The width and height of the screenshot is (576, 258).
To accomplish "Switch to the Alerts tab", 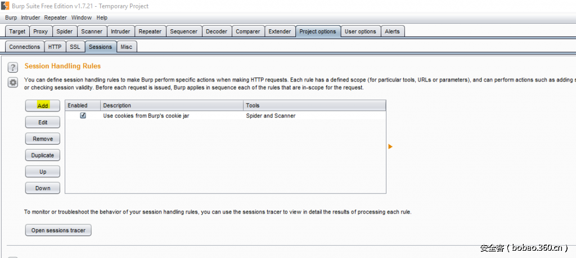I will (x=392, y=31).
